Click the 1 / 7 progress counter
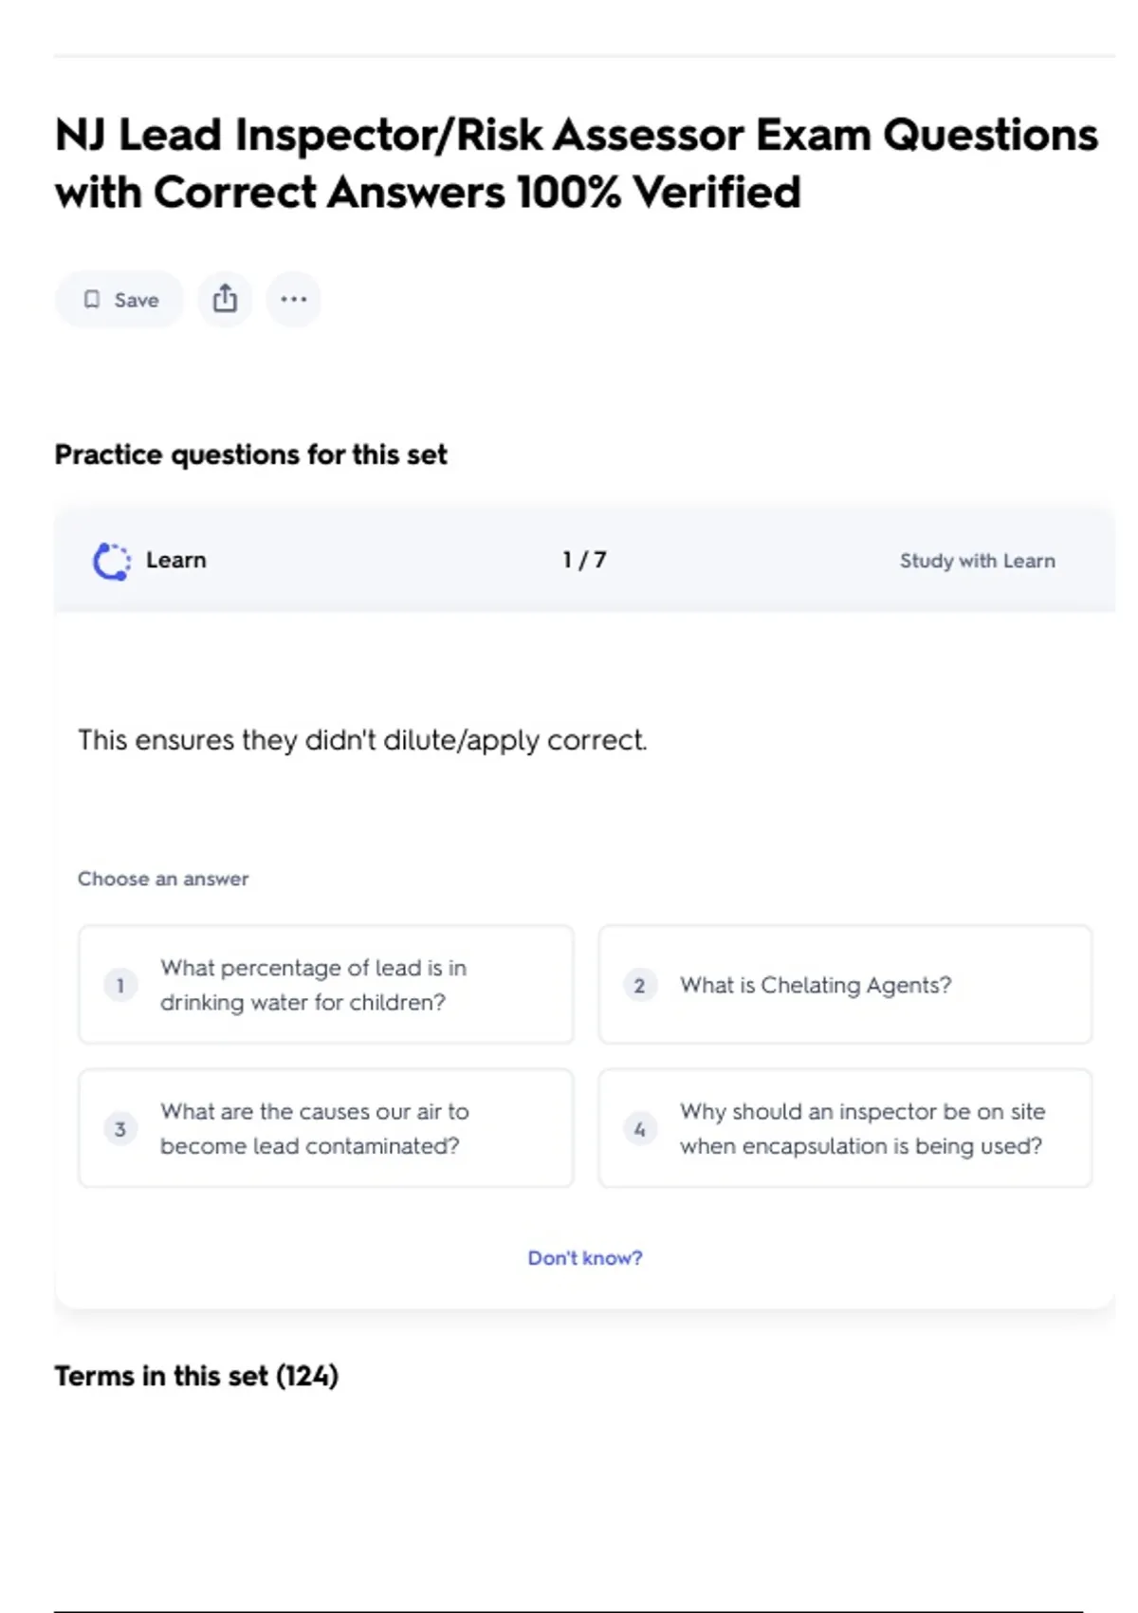This screenshot has width=1138, height=1613. click(x=584, y=560)
